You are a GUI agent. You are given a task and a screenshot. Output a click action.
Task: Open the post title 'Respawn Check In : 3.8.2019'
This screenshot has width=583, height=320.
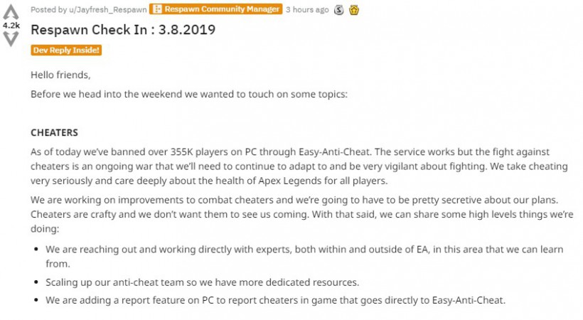point(123,30)
